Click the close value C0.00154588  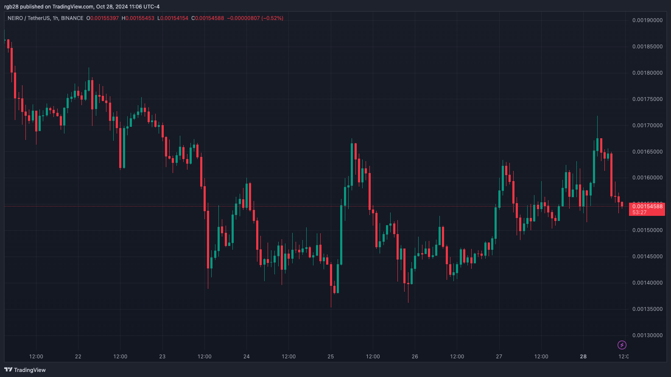[207, 18]
